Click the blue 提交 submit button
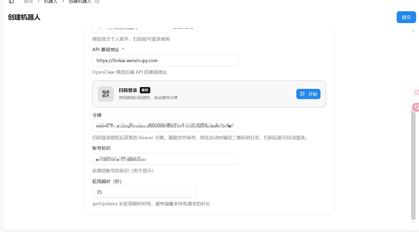Viewport: 419px width, 232px height. click(406, 17)
